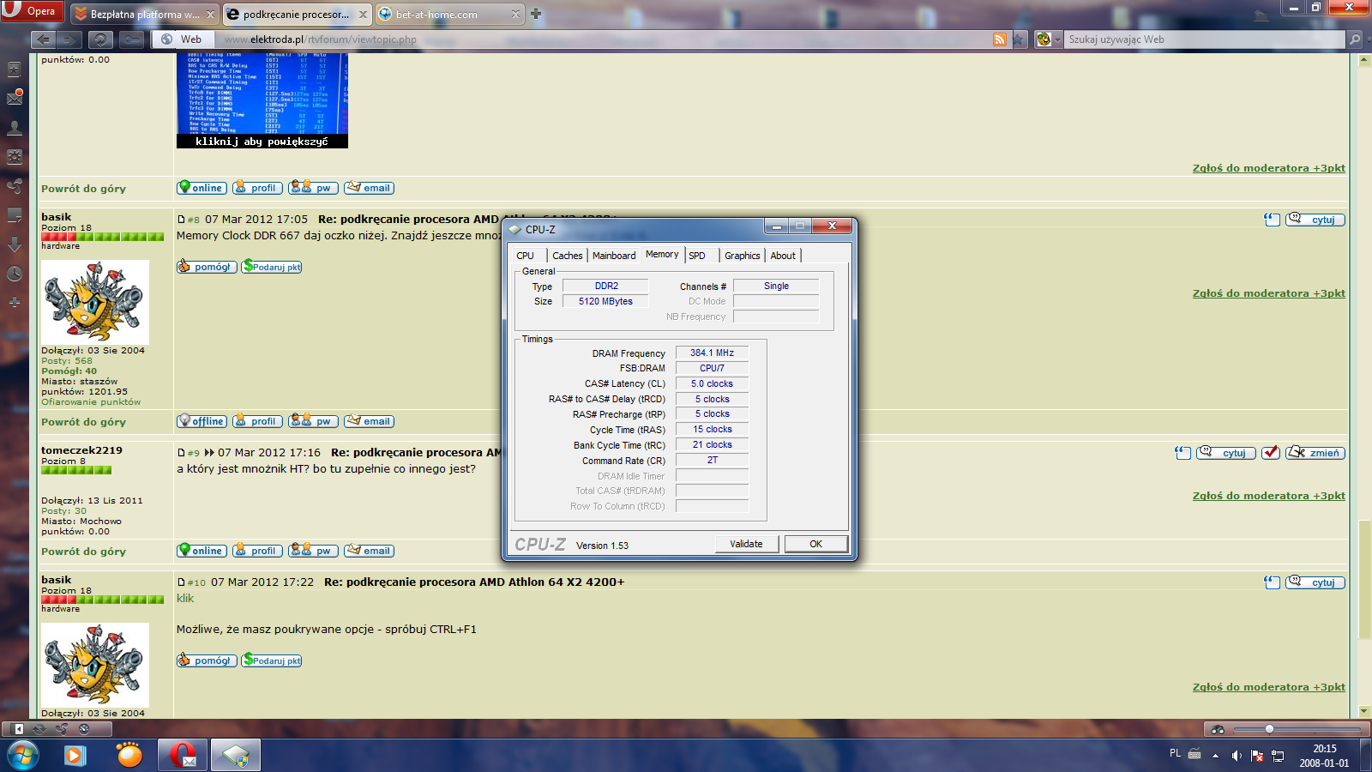Open the Bookmarks panel in Opera sidebar
This screenshot has height=772, width=1372.
click(x=15, y=69)
